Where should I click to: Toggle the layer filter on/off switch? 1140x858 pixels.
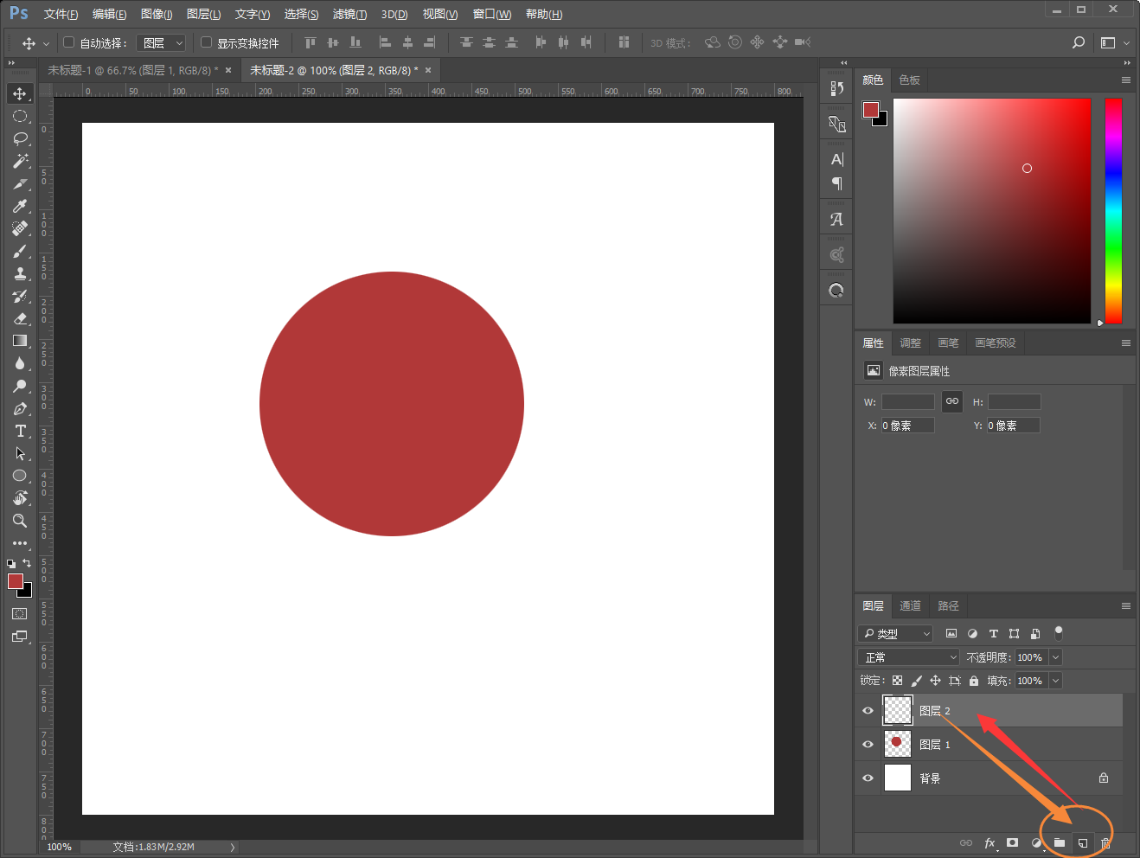[x=1058, y=632]
